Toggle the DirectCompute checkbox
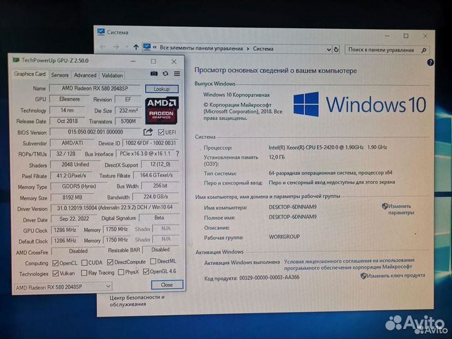The height and width of the screenshot is (339, 452). click(110, 262)
